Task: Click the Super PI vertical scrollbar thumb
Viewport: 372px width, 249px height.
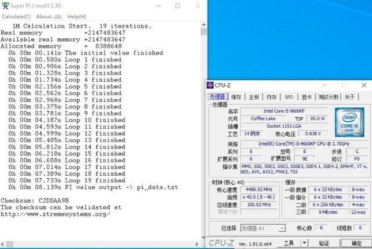Action: (x=203, y=31)
